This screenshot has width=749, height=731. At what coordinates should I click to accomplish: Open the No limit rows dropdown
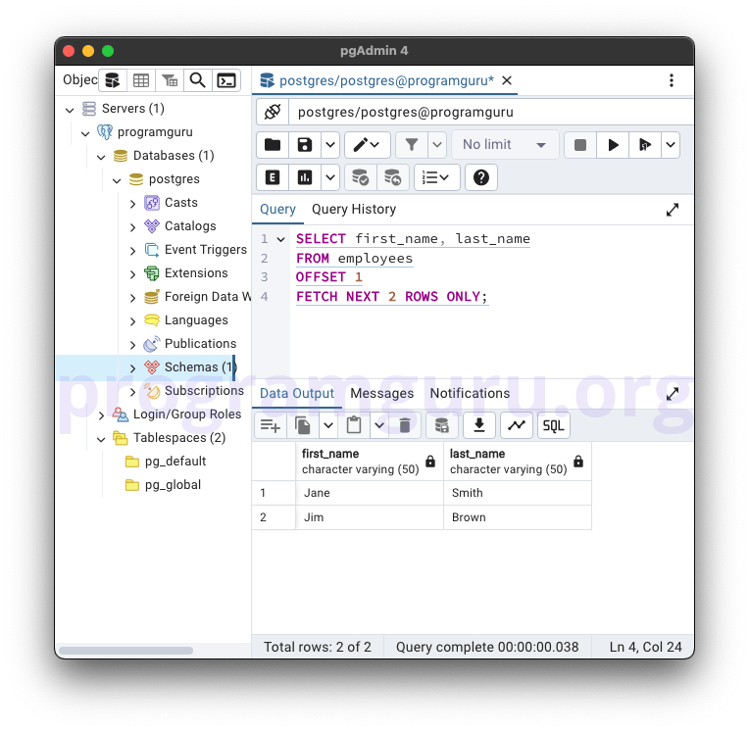pyautogui.click(x=505, y=145)
